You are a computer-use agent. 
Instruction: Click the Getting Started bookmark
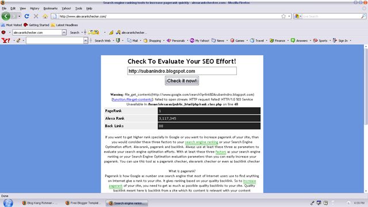click(x=37, y=25)
